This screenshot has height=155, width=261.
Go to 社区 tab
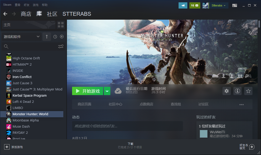pos(52,14)
